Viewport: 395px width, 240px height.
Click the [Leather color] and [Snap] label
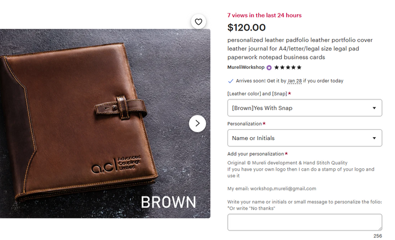[257, 93]
